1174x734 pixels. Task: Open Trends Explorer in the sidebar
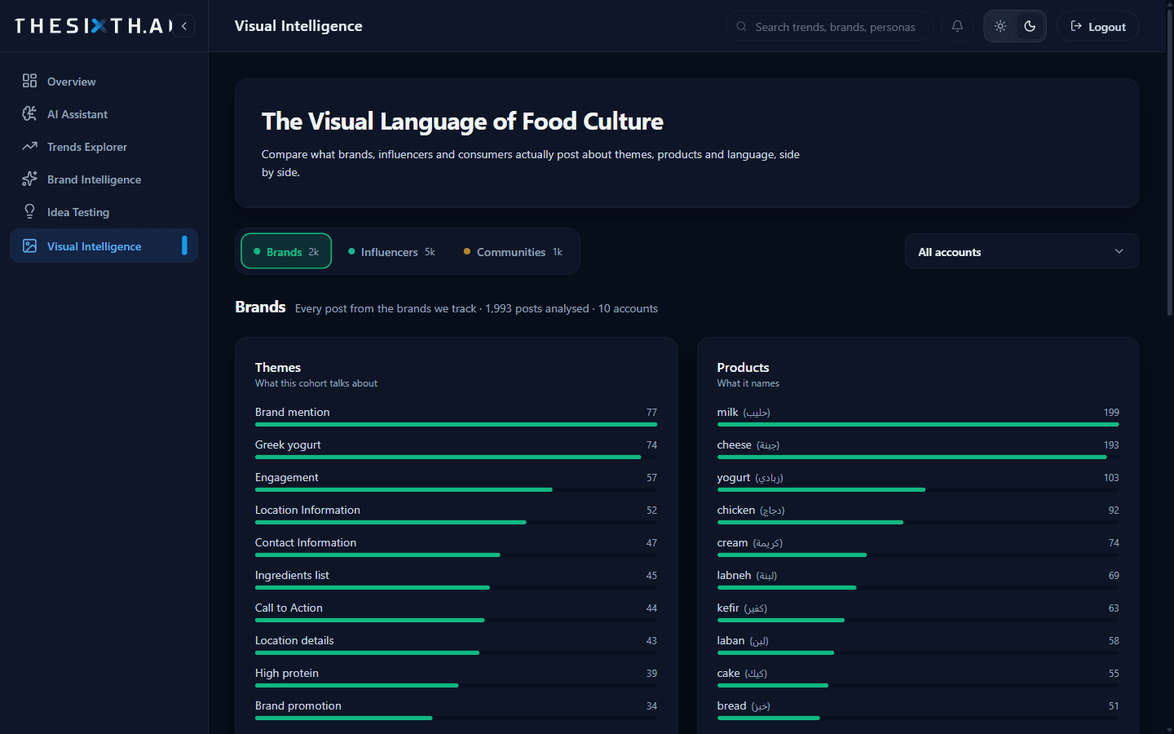coord(104,146)
